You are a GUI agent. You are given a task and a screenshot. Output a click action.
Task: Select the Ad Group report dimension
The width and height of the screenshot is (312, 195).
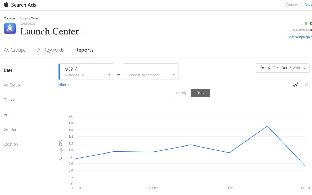(12, 85)
